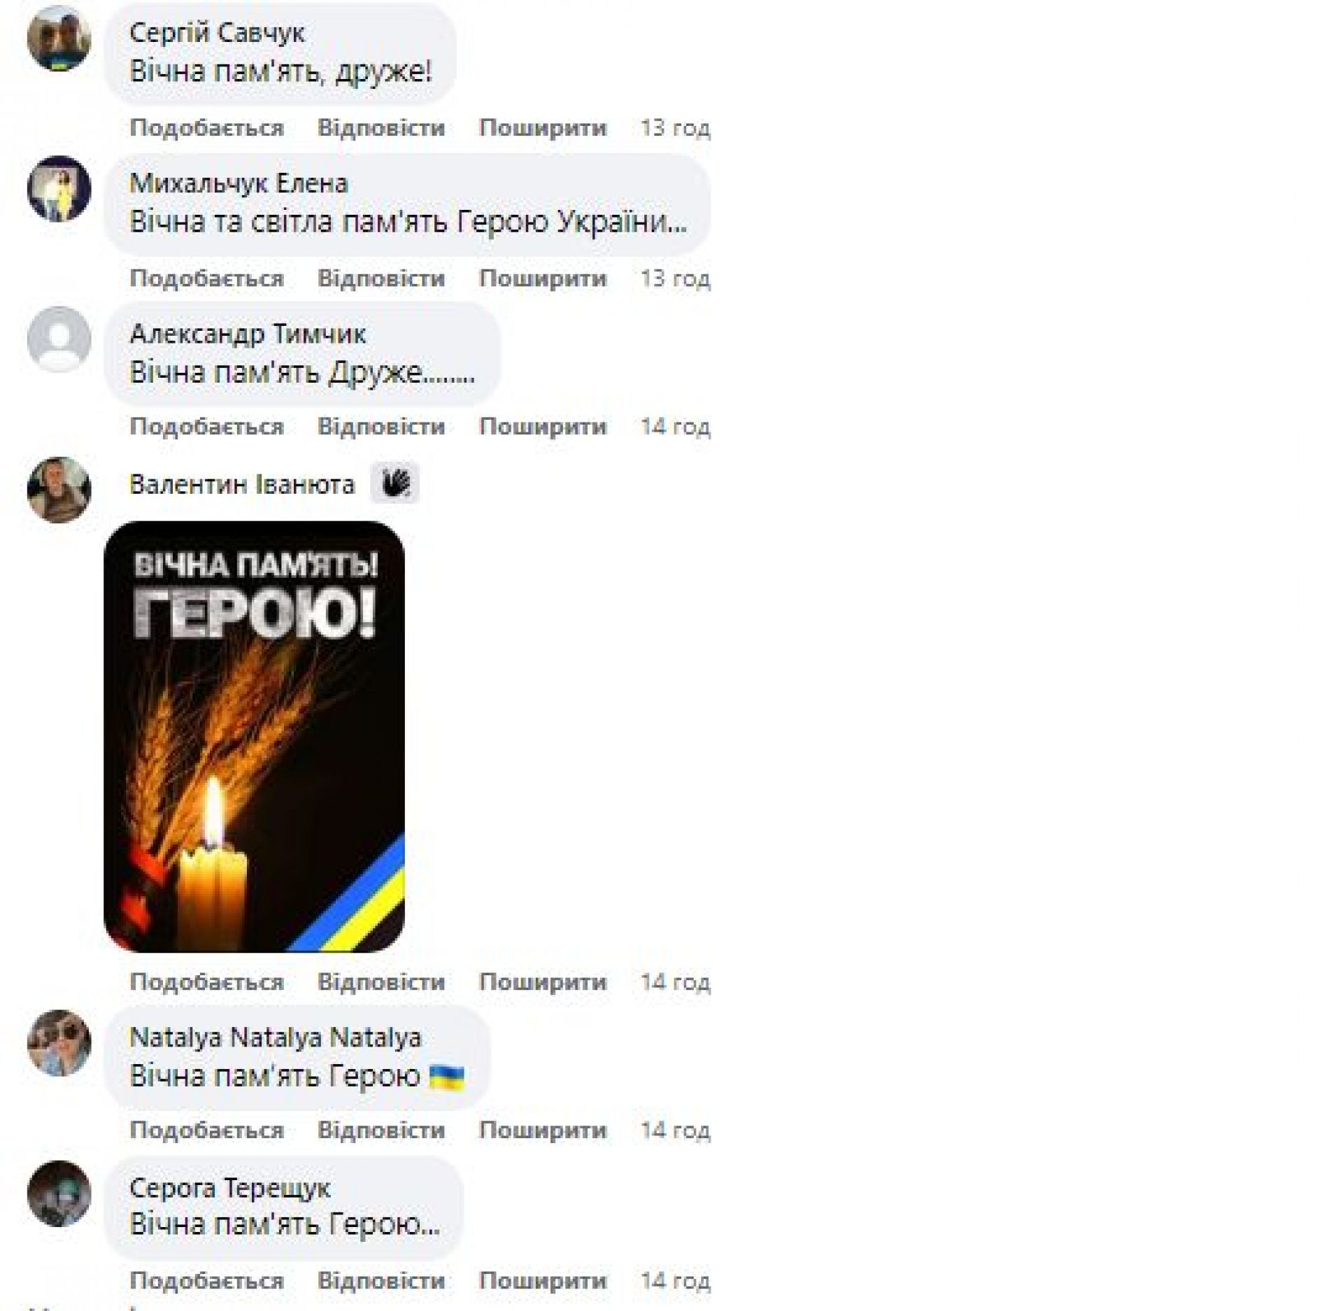Reply to Natalya Natalya Natalya's comment
Screen dimensions: 1343x1311
381,1130
